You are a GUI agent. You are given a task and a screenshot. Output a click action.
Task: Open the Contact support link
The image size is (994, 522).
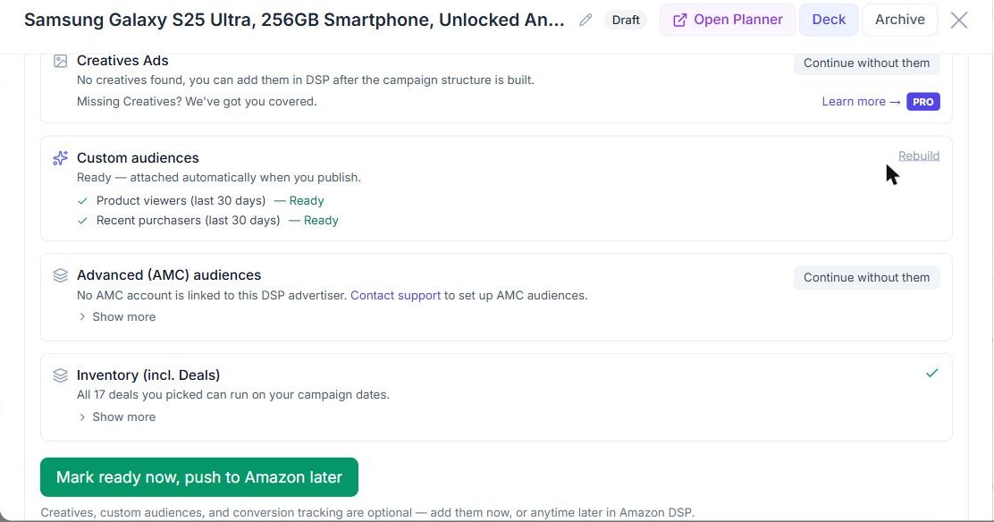pos(396,296)
